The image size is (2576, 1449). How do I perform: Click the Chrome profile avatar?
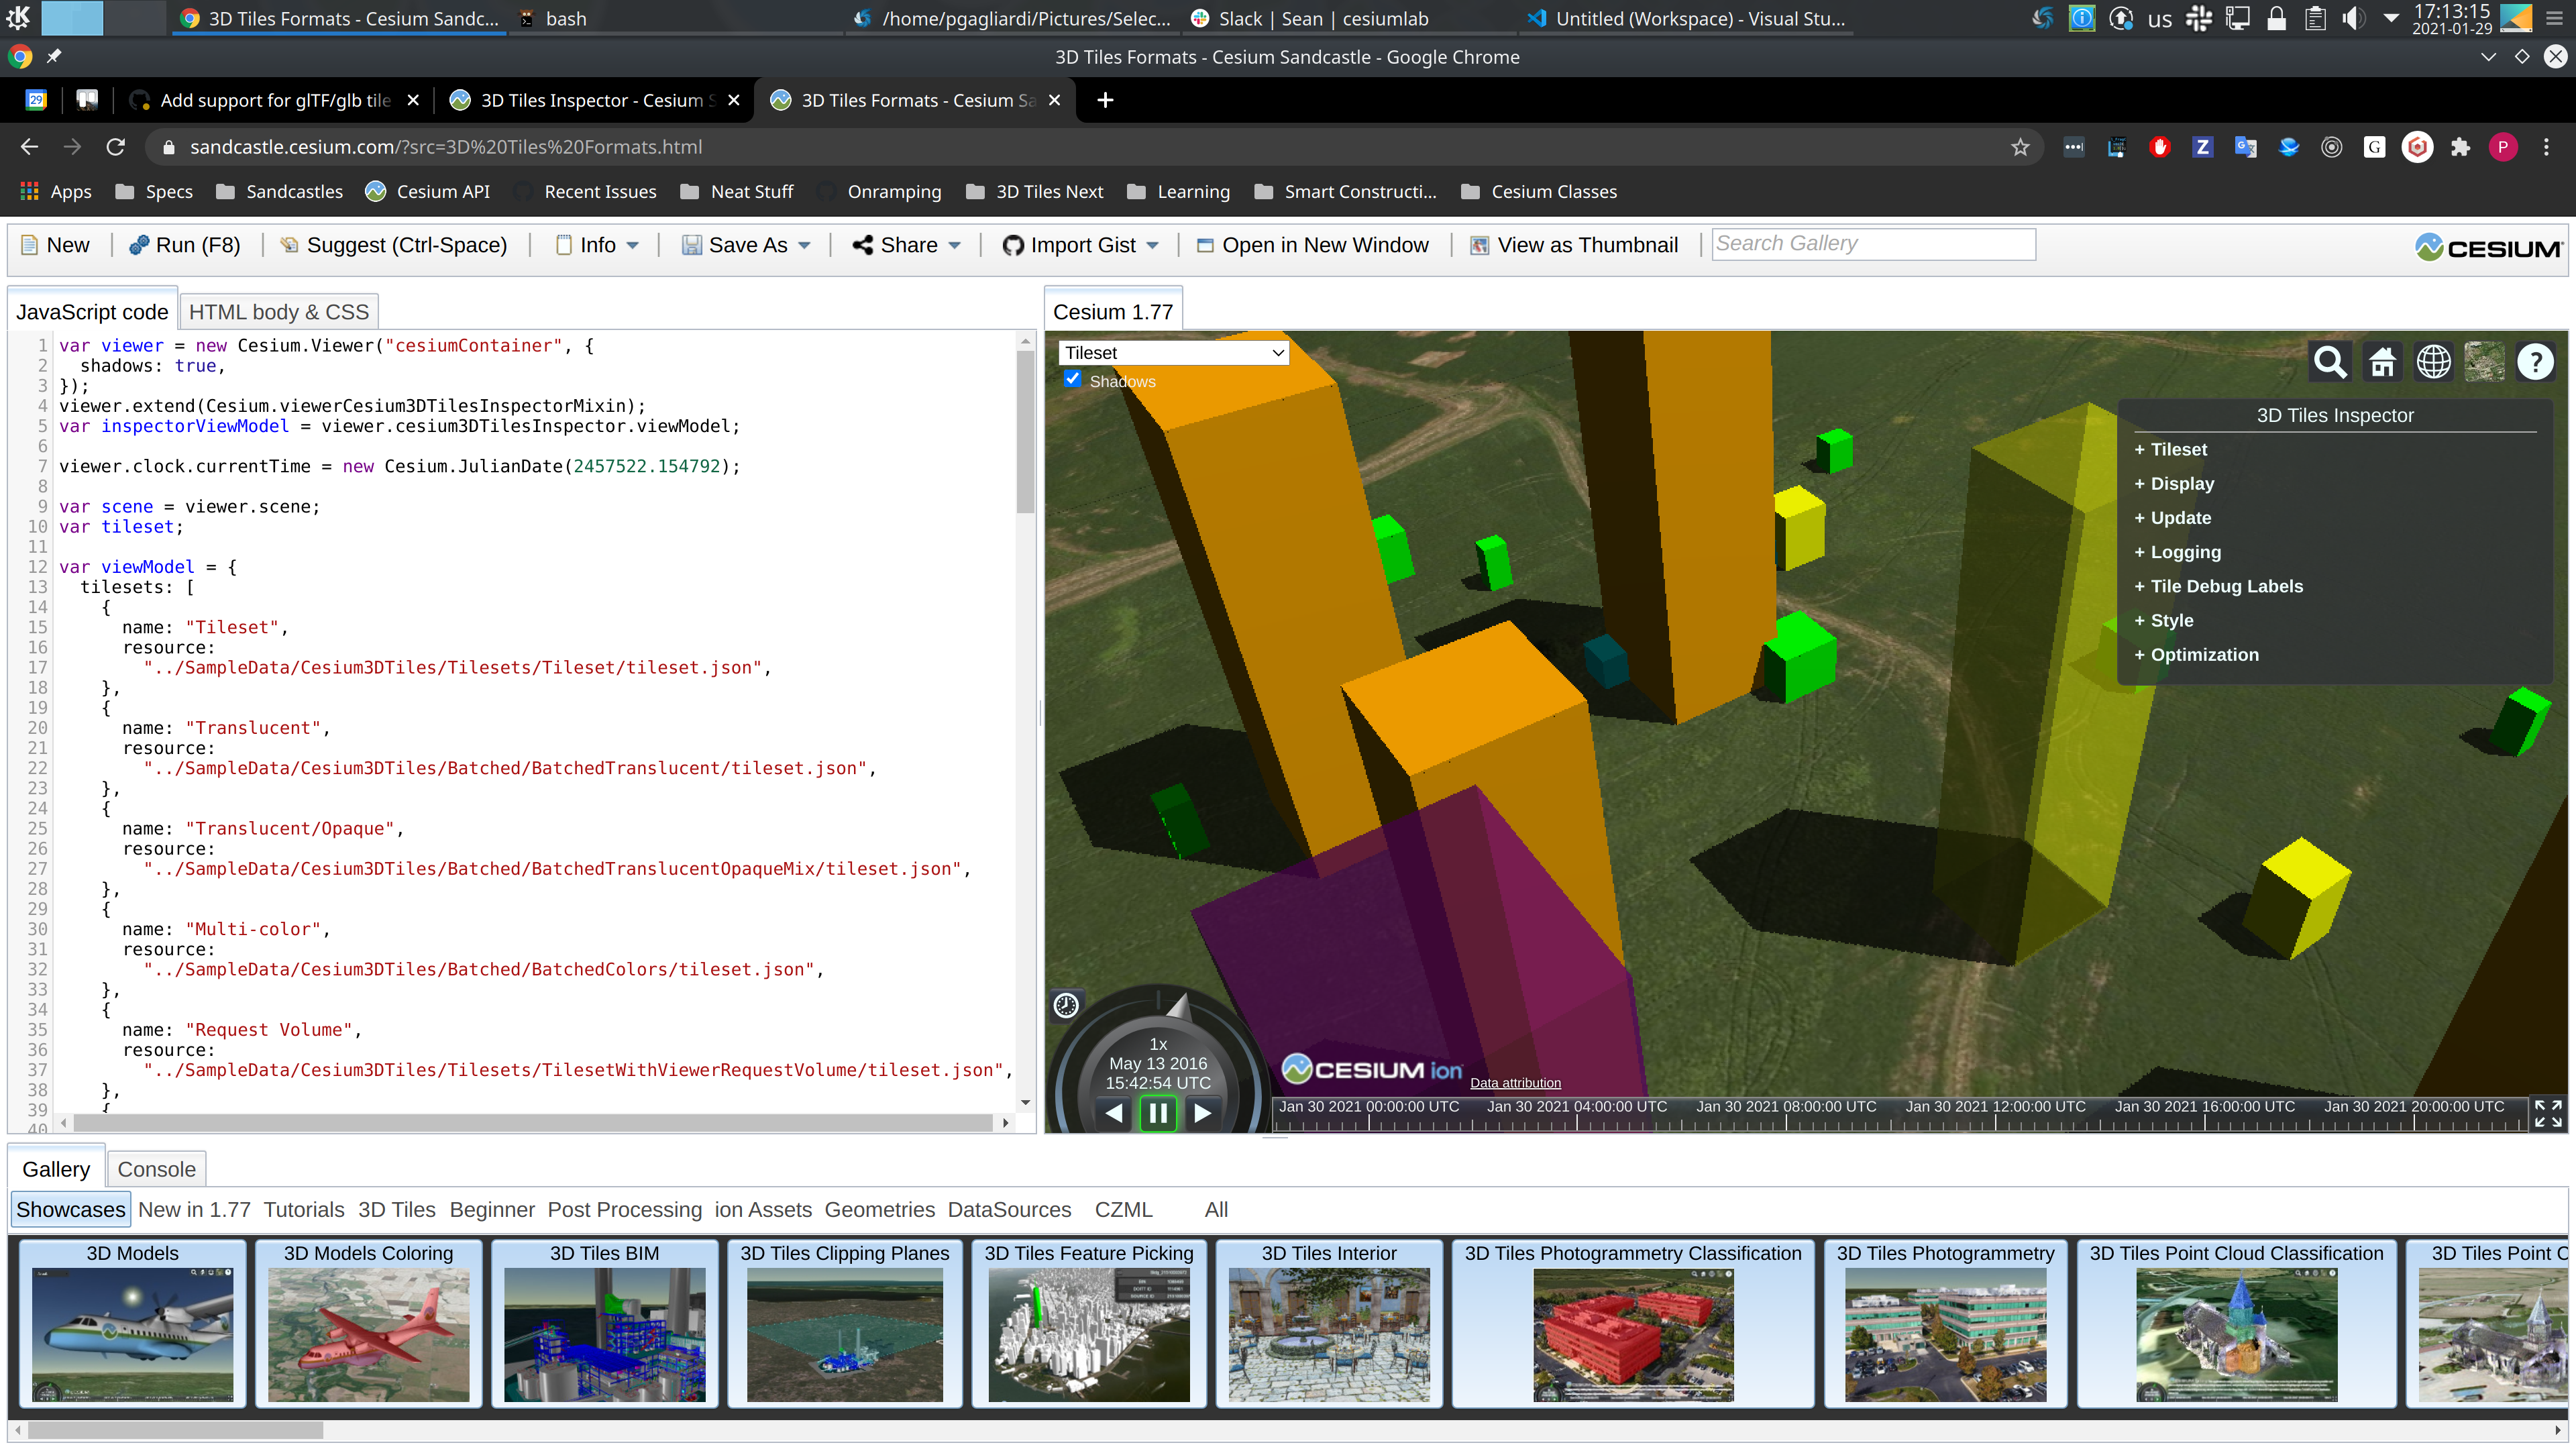(2503, 147)
